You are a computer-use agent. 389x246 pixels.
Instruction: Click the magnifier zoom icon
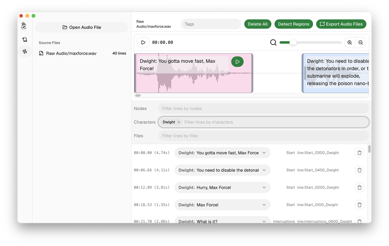click(273, 43)
